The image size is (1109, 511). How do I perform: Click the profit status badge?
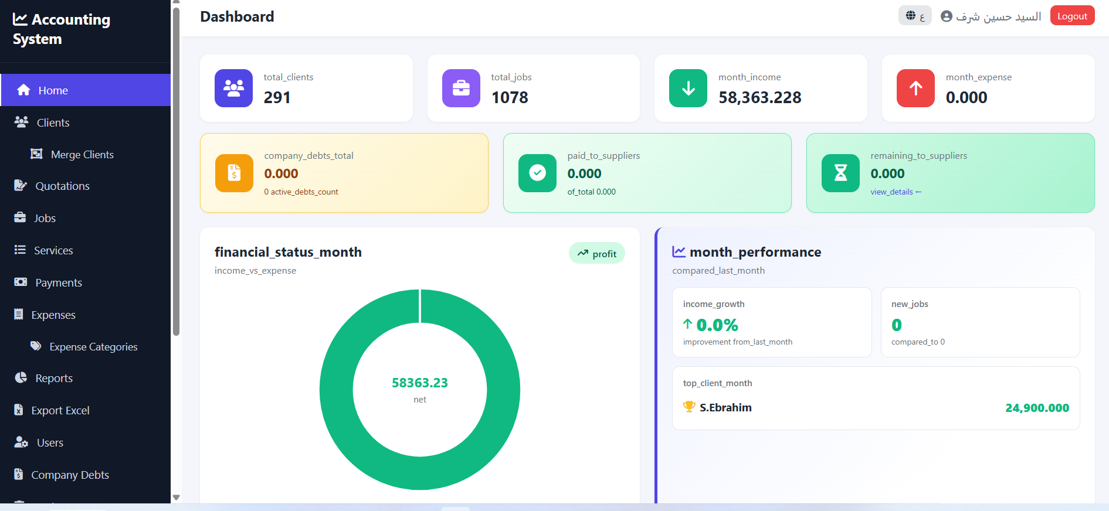tap(596, 253)
